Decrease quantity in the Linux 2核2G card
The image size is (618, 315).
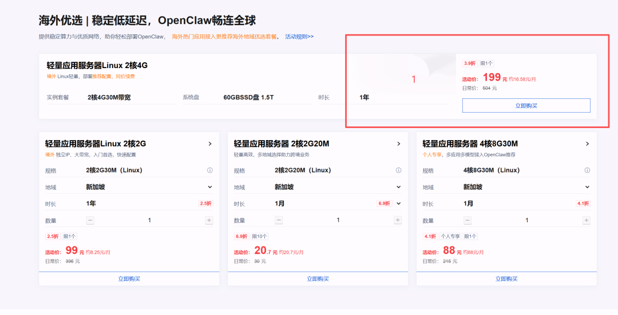point(90,220)
